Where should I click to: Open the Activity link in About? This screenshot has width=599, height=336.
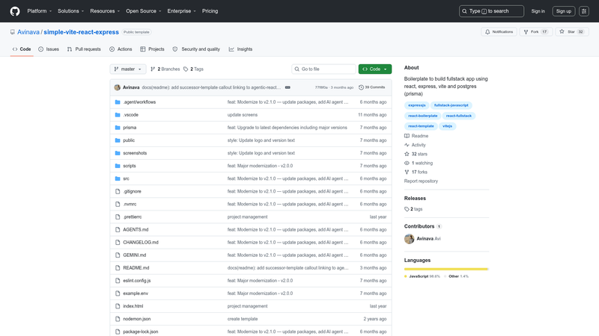(x=415, y=145)
